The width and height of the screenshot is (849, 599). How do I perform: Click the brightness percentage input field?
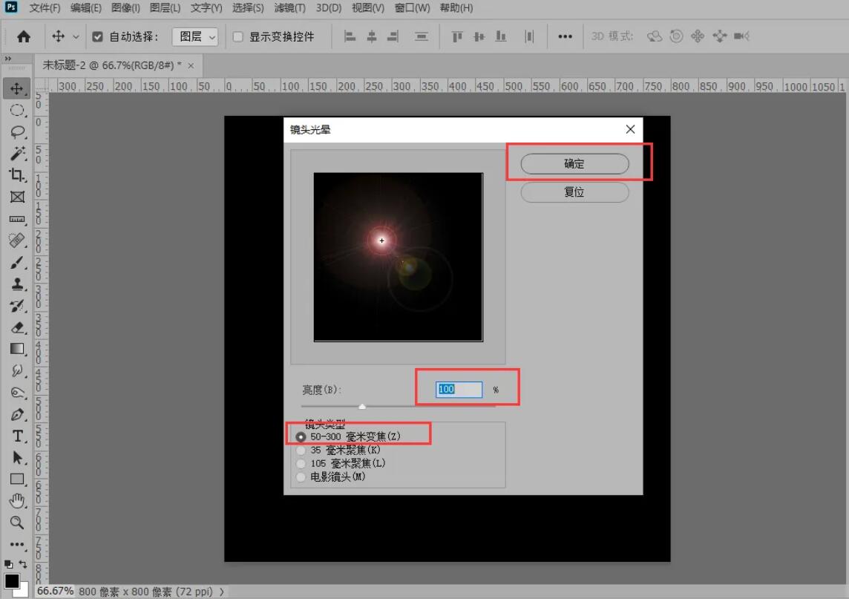(x=460, y=388)
